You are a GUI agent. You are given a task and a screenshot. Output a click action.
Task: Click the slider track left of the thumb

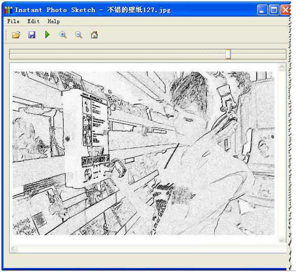117,54
